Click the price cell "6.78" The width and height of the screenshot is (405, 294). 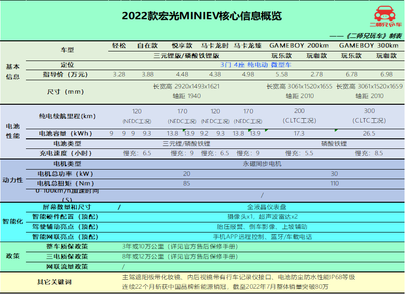(x=352, y=74)
